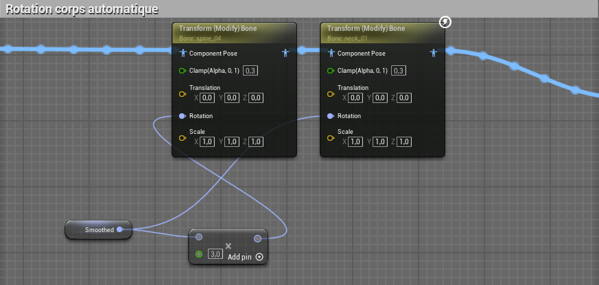This screenshot has height=285, width=599.
Task: Edit Scale Z field on spine_04 node
Action: coord(256,142)
